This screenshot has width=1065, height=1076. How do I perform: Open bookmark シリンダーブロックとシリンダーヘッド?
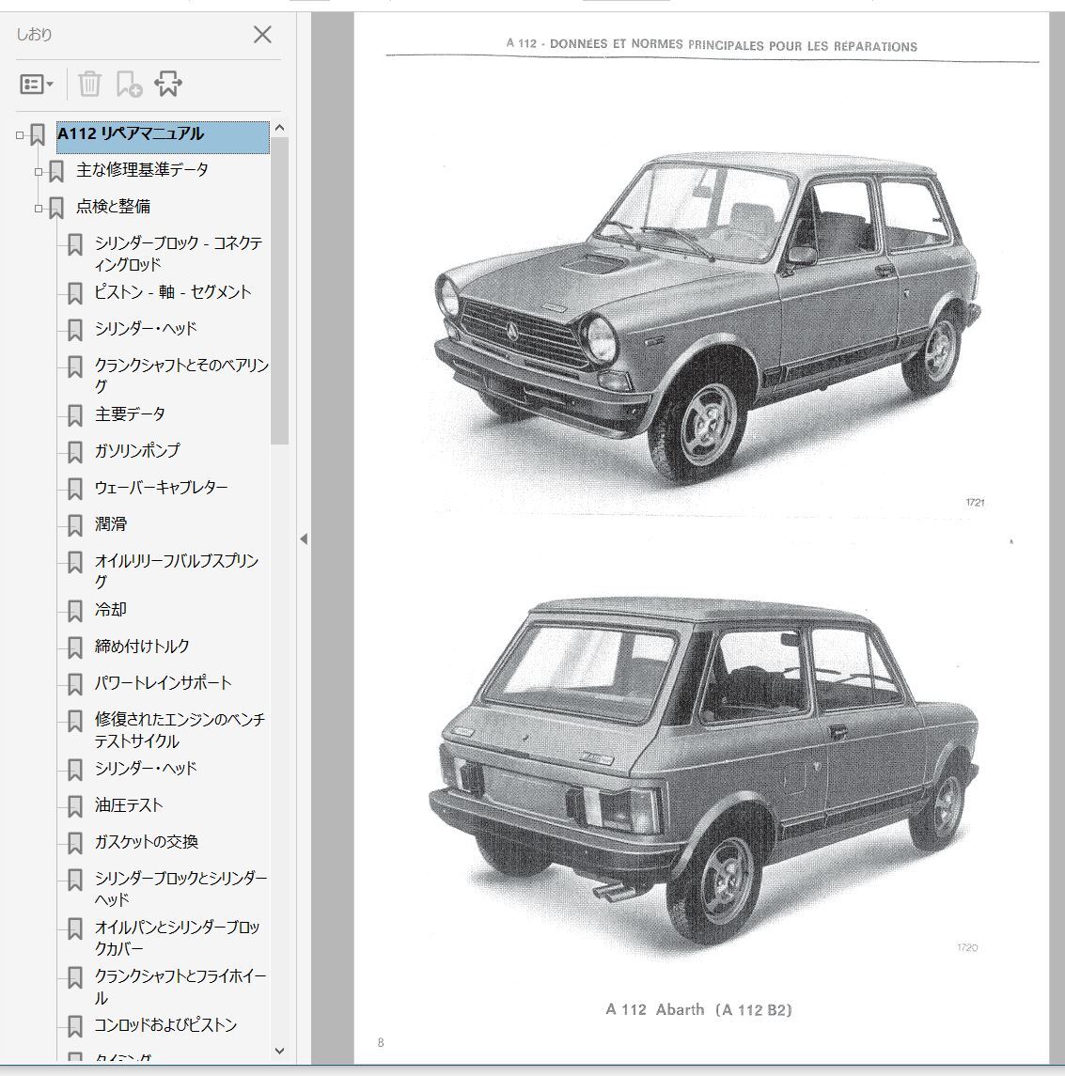point(181,889)
